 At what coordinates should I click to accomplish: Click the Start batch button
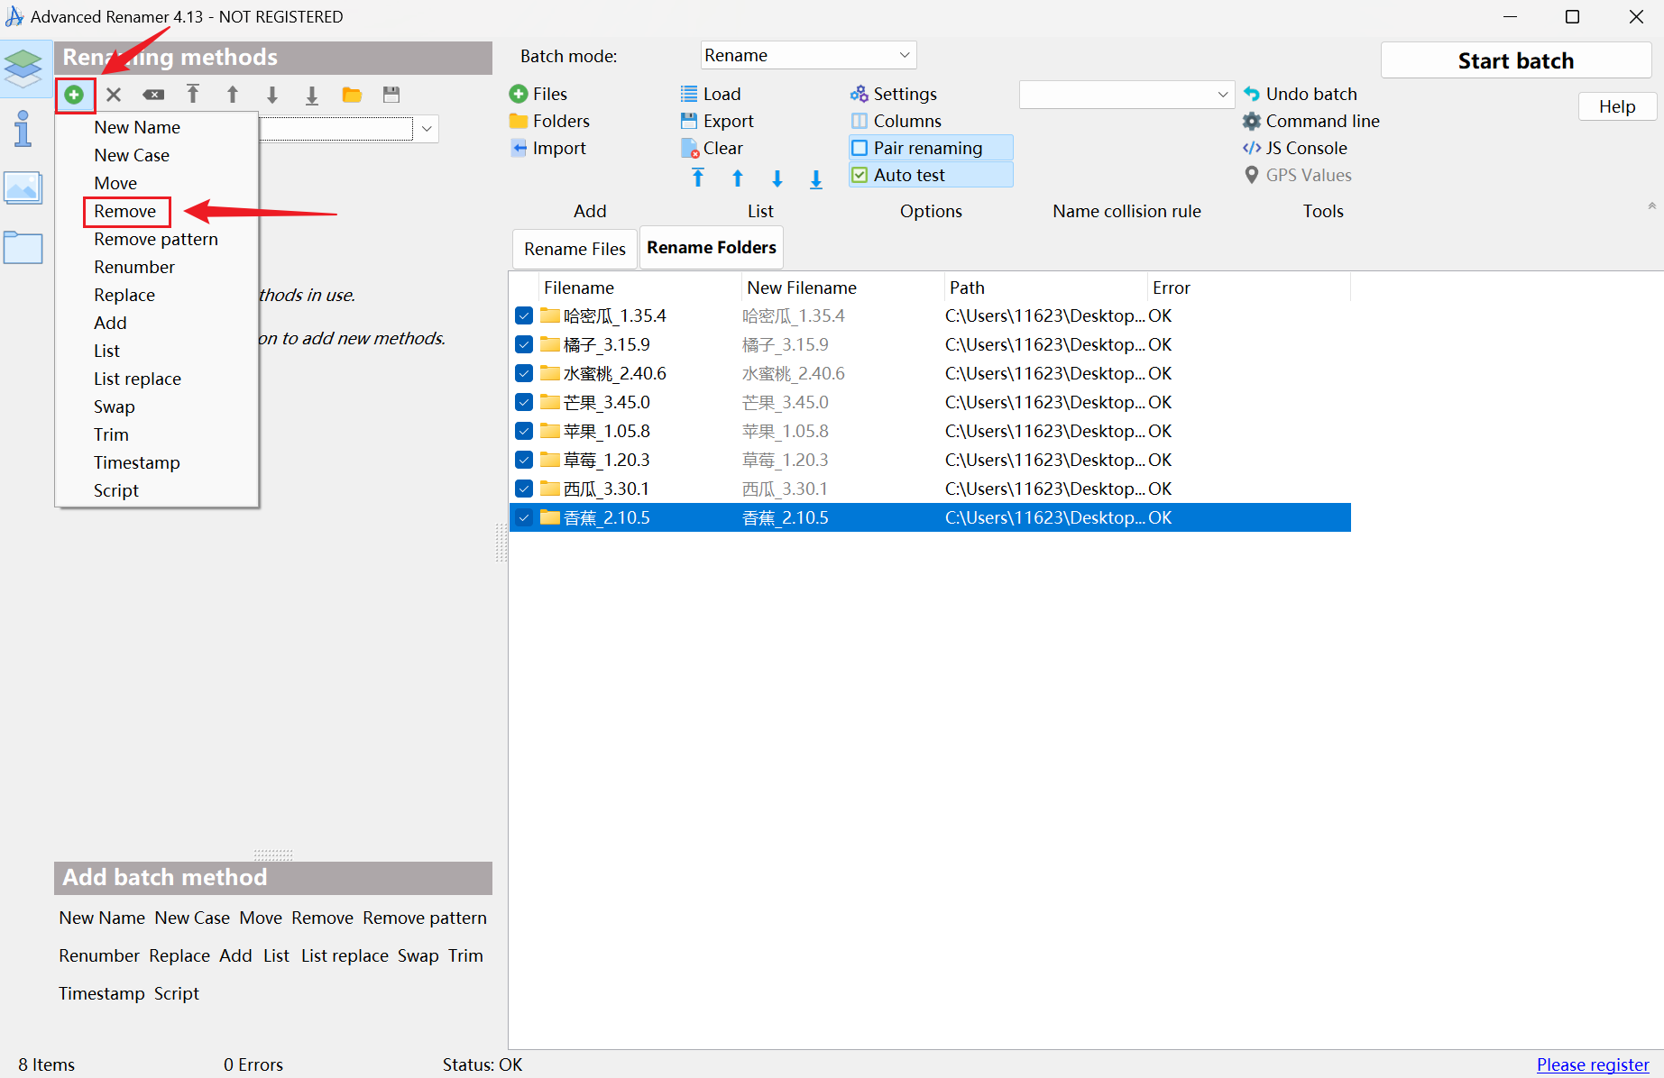pyautogui.click(x=1515, y=61)
